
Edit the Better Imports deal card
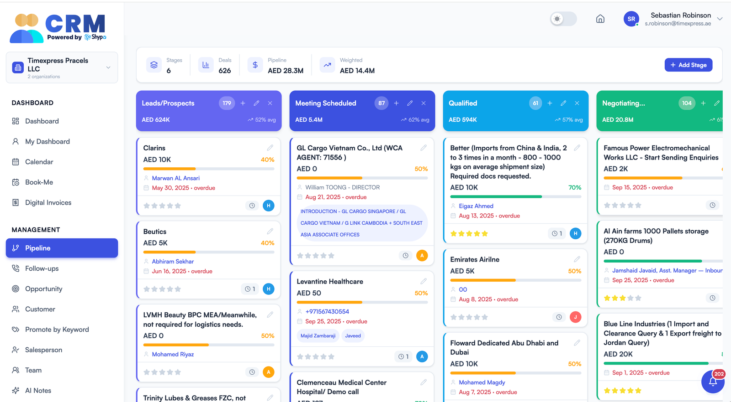(x=577, y=148)
